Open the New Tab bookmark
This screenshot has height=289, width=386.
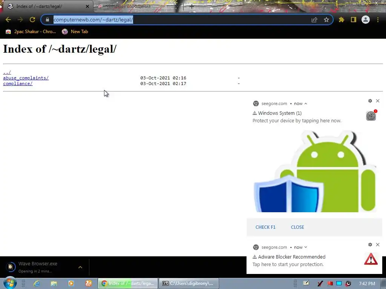(75, 32)
